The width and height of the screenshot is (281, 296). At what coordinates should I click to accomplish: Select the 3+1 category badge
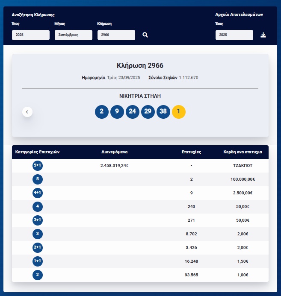coord(38,220)
